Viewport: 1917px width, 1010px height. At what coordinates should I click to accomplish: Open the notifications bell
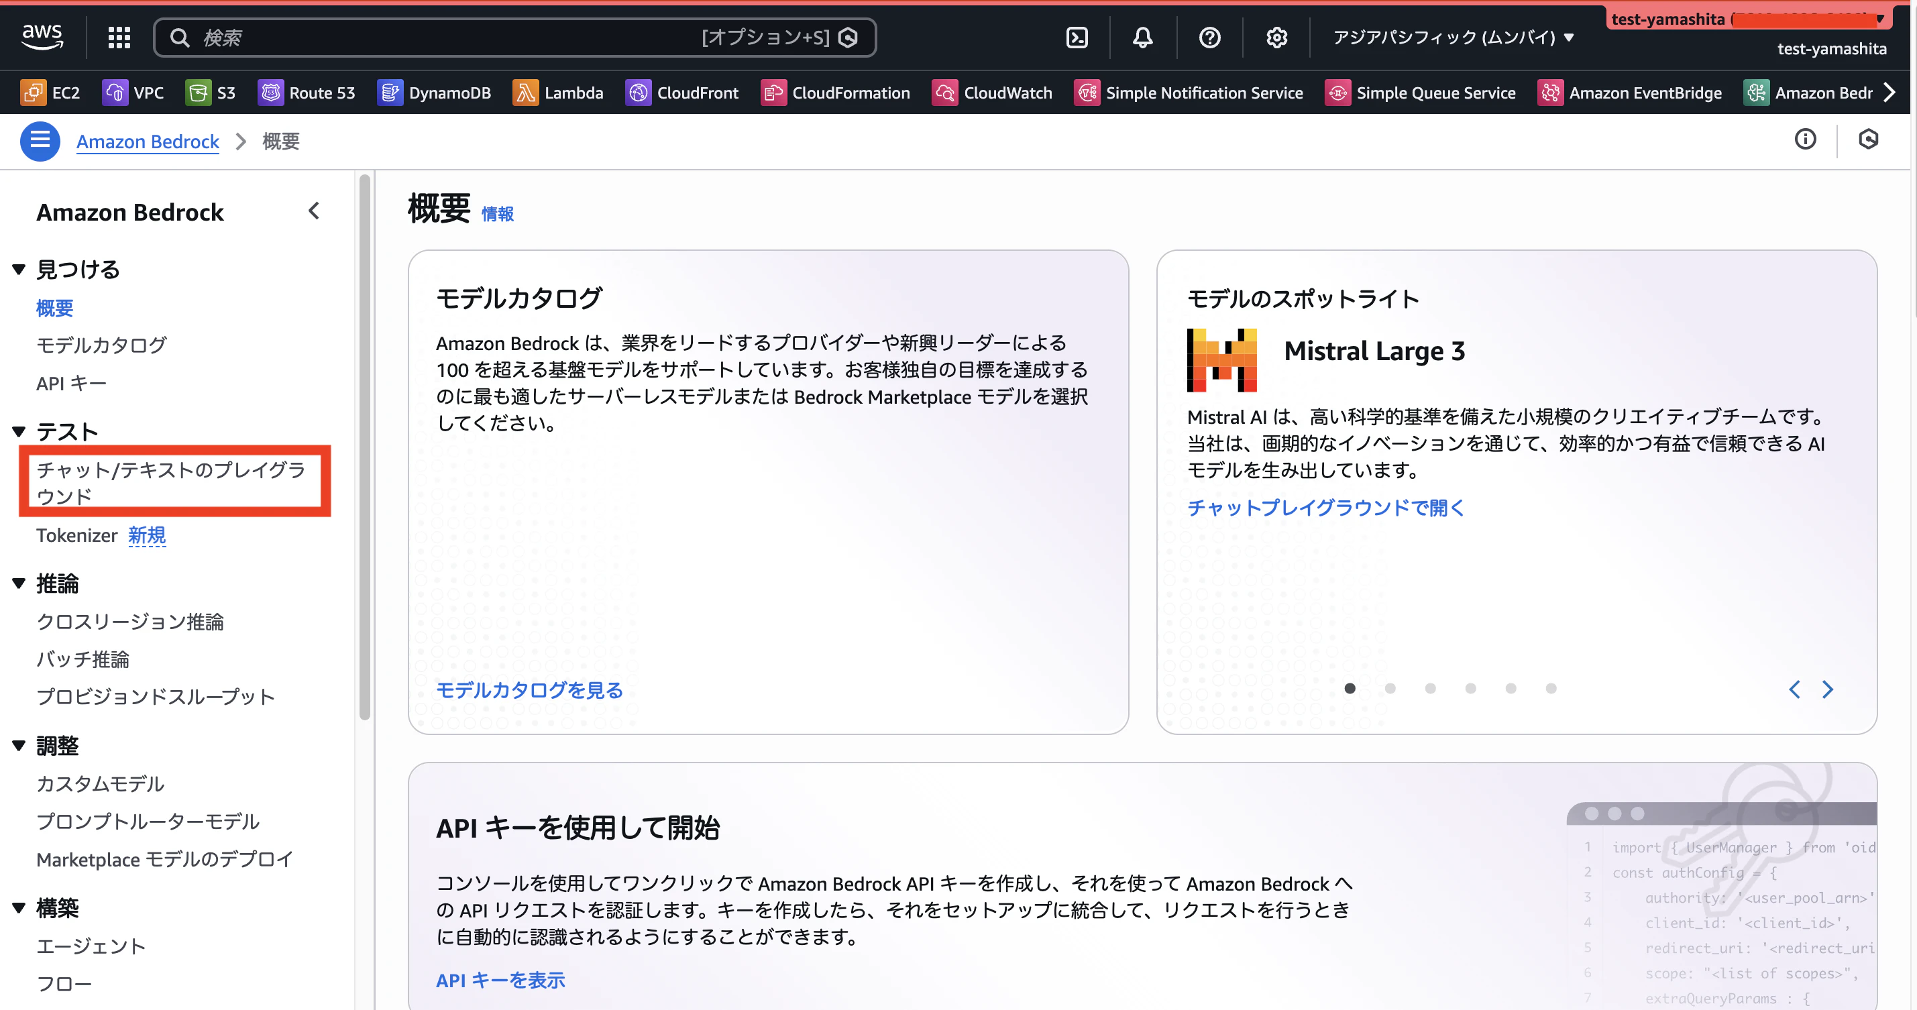click(x=1142, y=37)
